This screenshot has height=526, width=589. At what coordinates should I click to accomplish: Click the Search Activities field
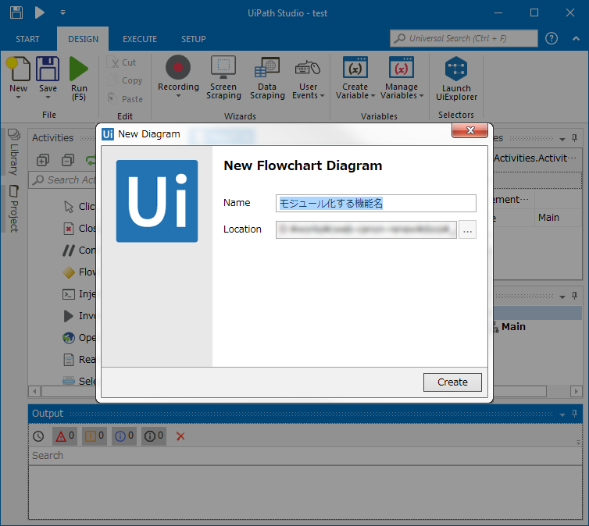click(62, 179)
